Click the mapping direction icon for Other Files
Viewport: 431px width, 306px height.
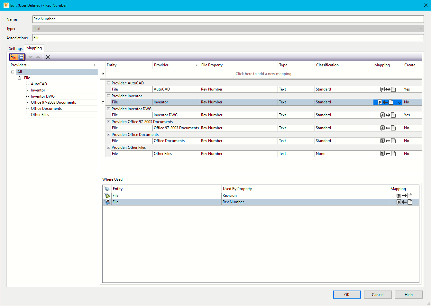point(387,154)
